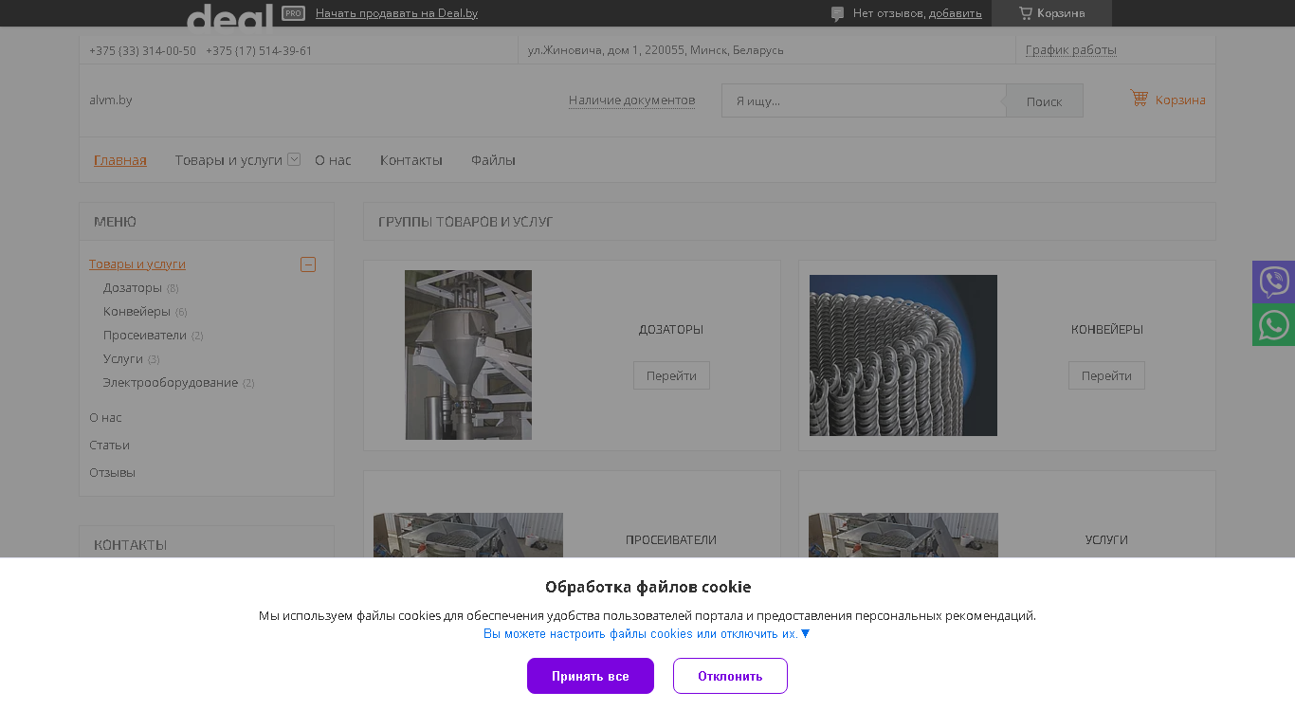Click the address ул.Жиновича text
The image size is (1295, 728).
click(656, 50)
